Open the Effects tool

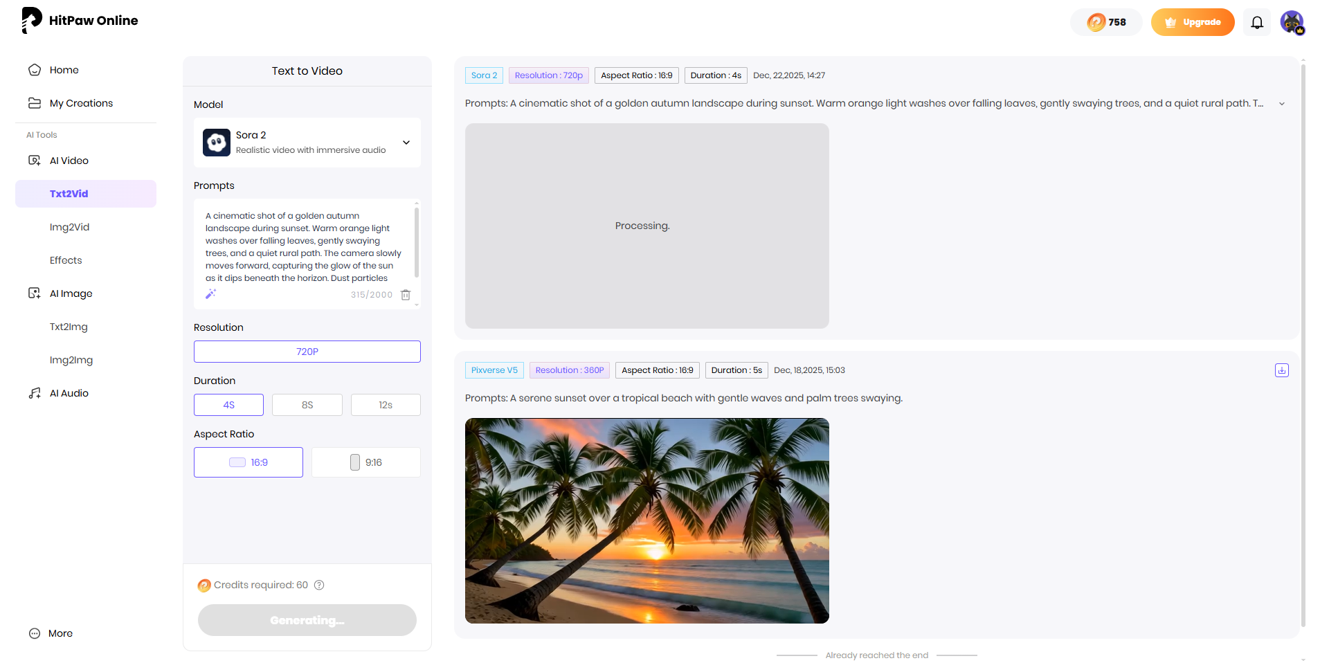(x=65, y=260)
